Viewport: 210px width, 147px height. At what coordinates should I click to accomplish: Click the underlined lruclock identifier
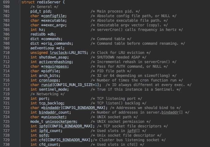pos(58,53)
